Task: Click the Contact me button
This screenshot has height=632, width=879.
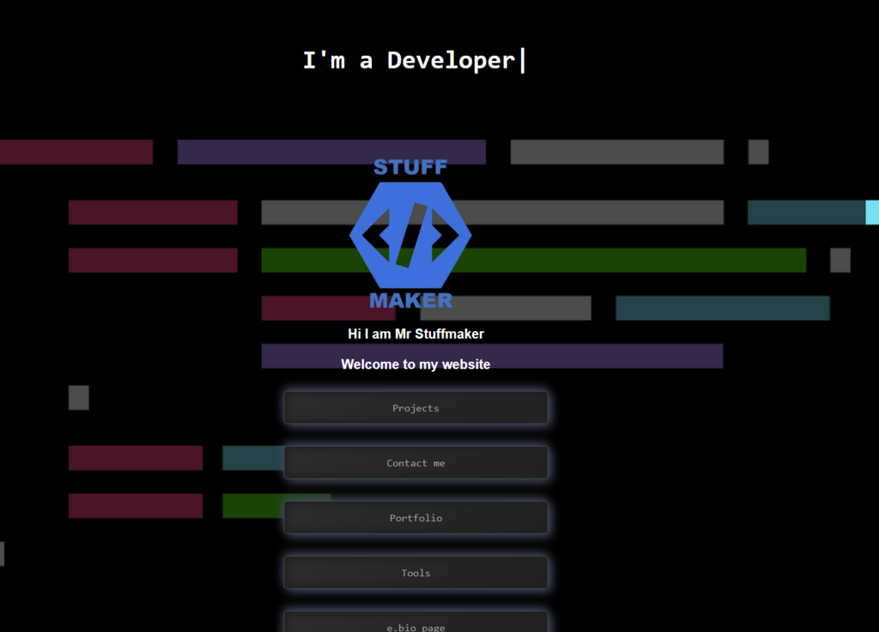Action: [415, 463]
